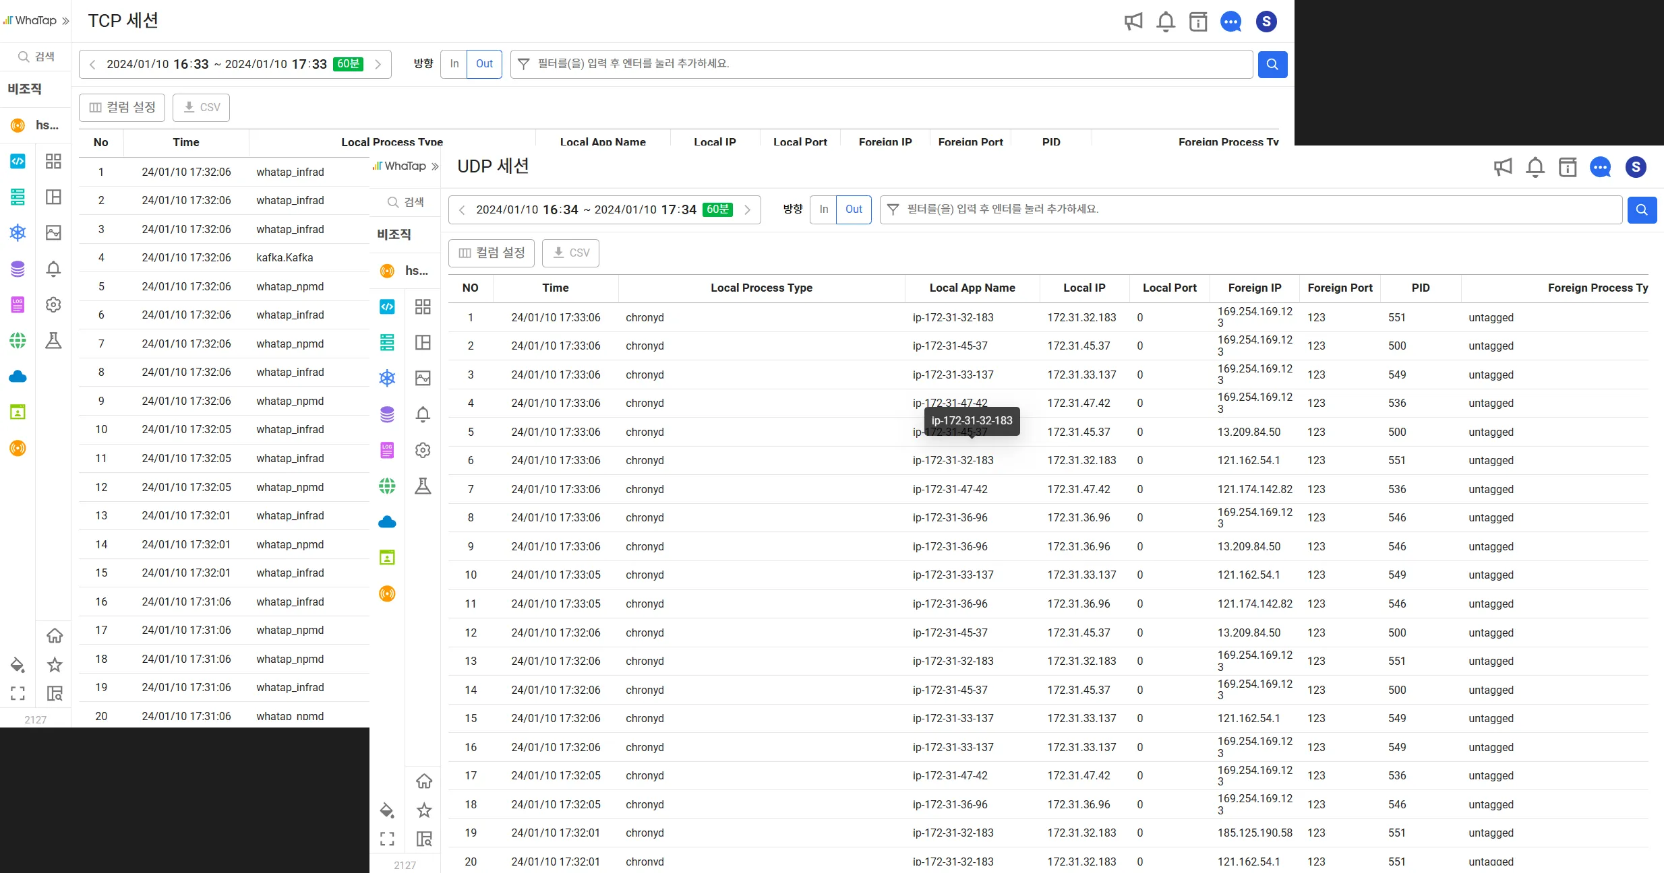This screenshot has height=873, width=1664.
Task: Click 컬럼 설정 button in TCP window
Action: [122, 108]
